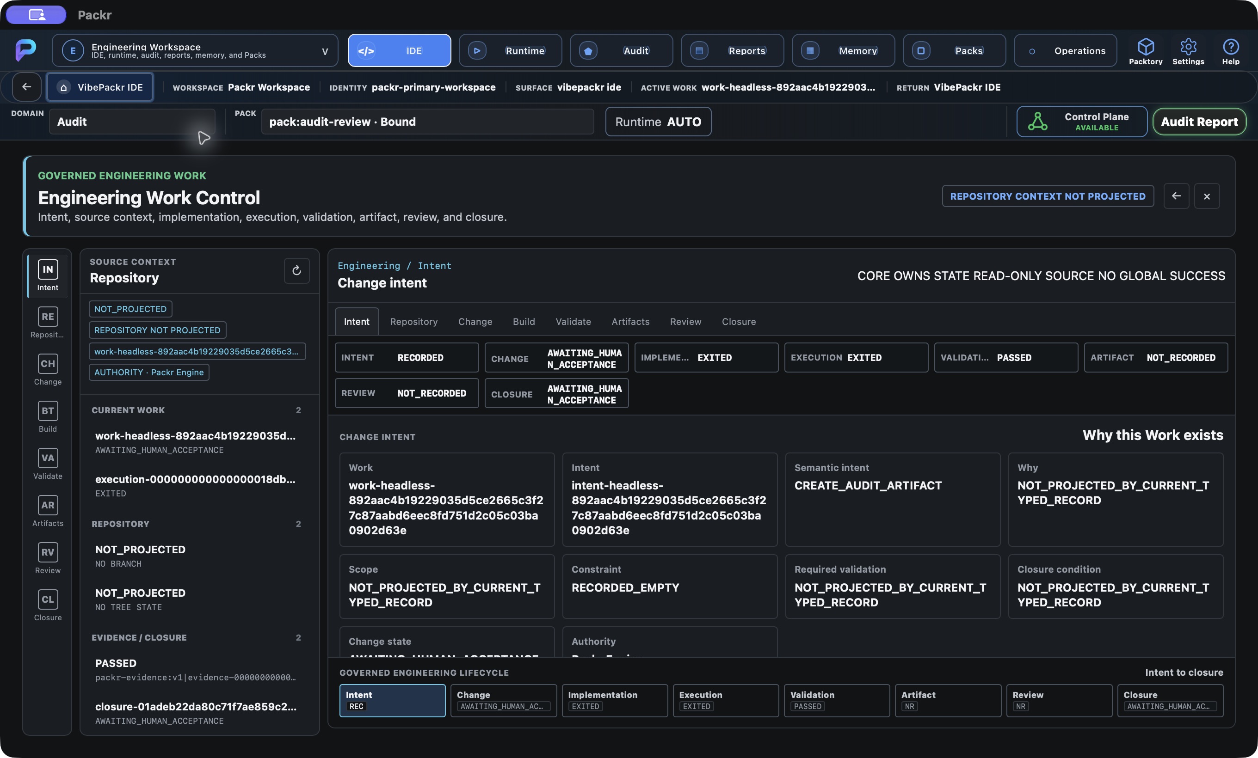
Task: Select the Validation PASSED lifecycle stage
Action: [x=836, y=700]
